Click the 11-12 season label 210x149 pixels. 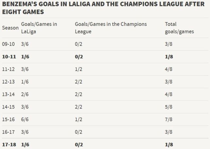coord(9,69)
